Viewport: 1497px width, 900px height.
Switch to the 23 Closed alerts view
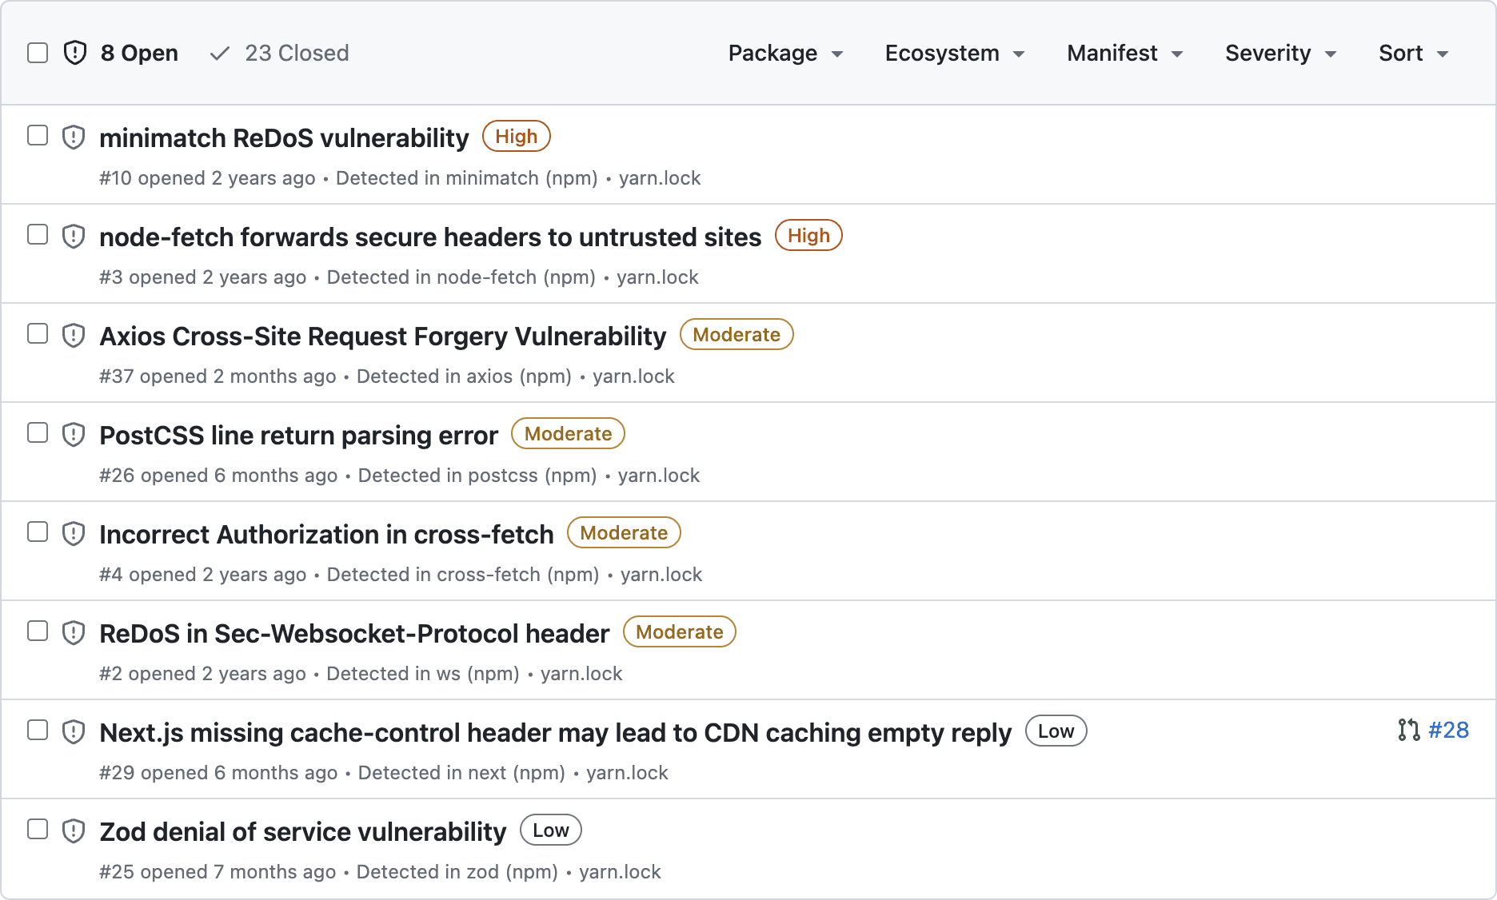click(296, 54)
